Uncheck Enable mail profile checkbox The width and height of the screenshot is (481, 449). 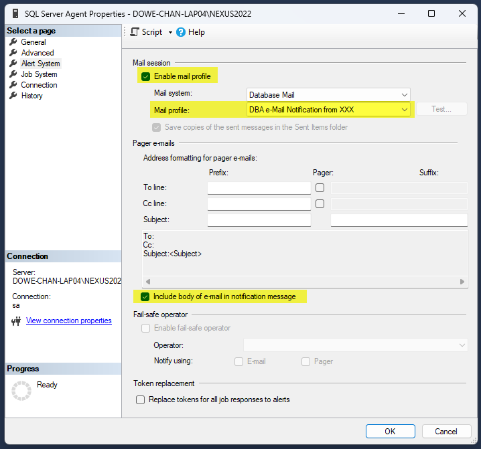146,76
